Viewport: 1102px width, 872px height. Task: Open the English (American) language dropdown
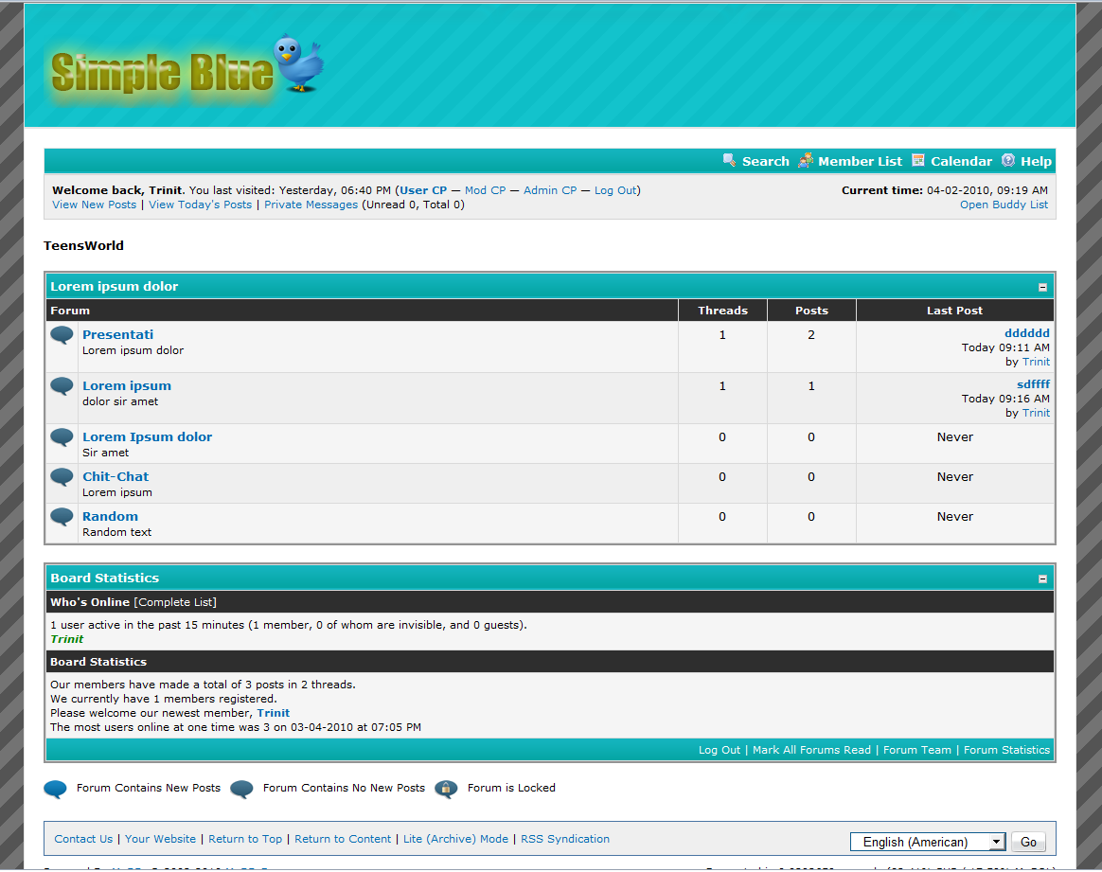(927, 842)
